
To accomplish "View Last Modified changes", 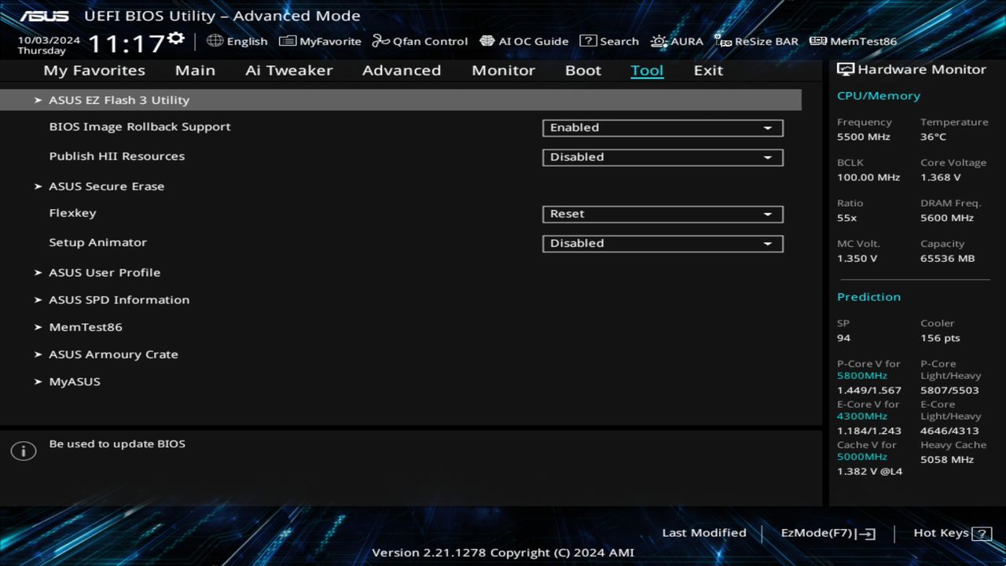I will (x=704, y=532).
